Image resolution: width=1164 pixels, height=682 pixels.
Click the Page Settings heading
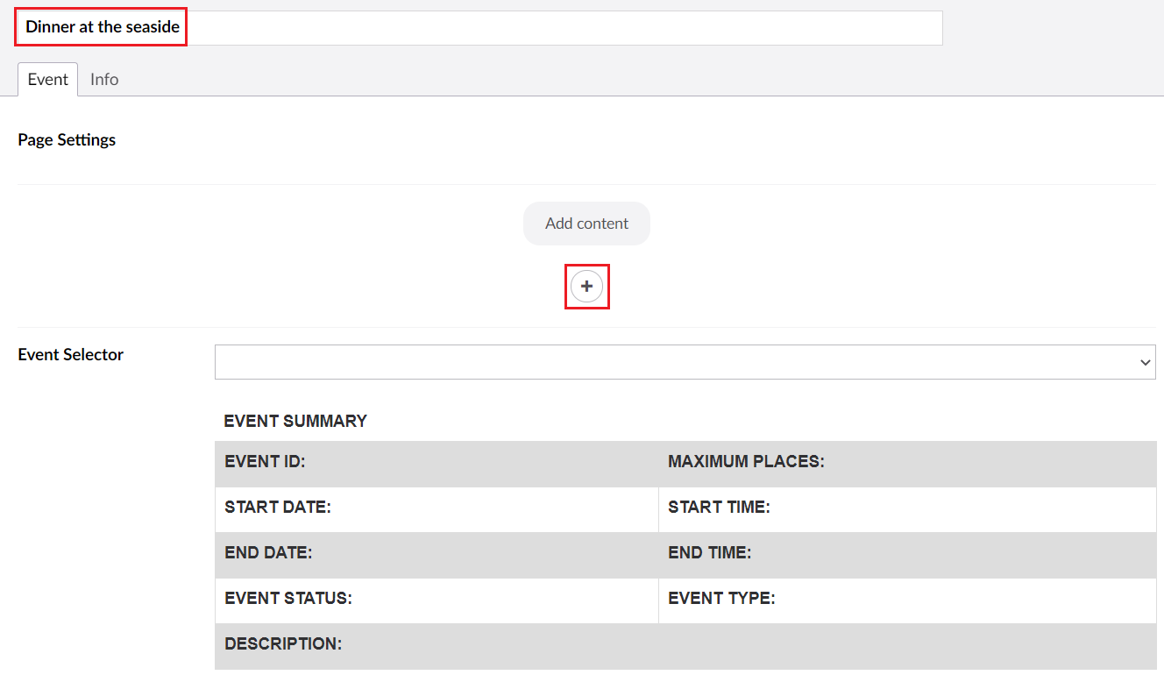67,140
